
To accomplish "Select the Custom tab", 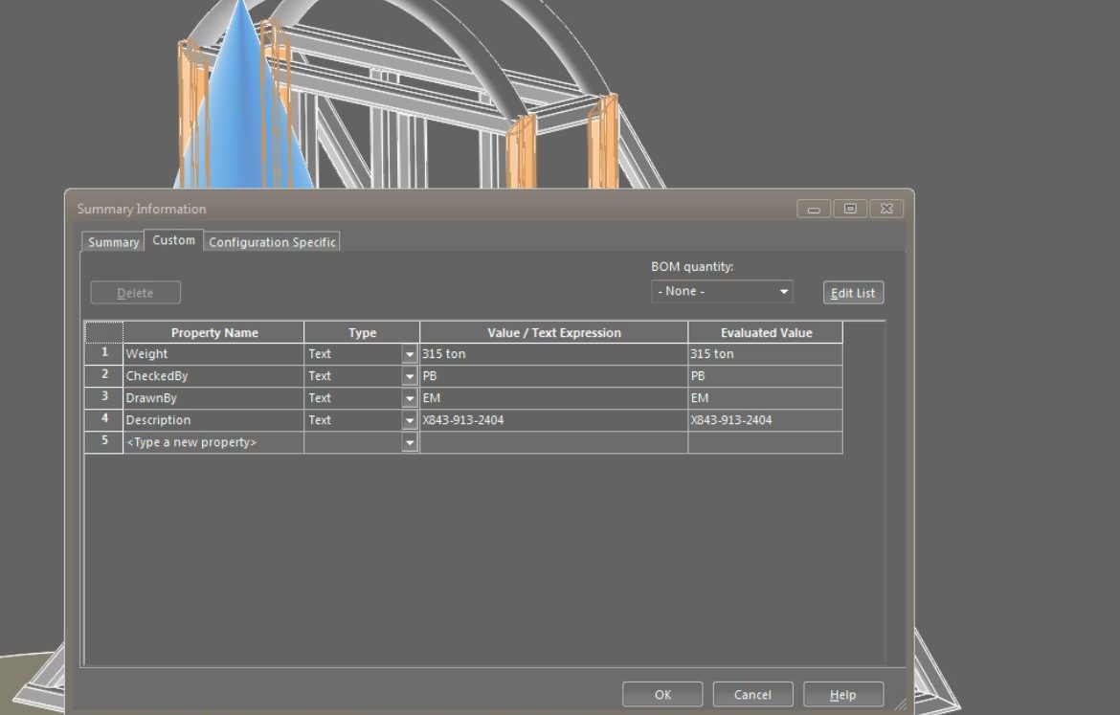I will [x=173, y=240].
